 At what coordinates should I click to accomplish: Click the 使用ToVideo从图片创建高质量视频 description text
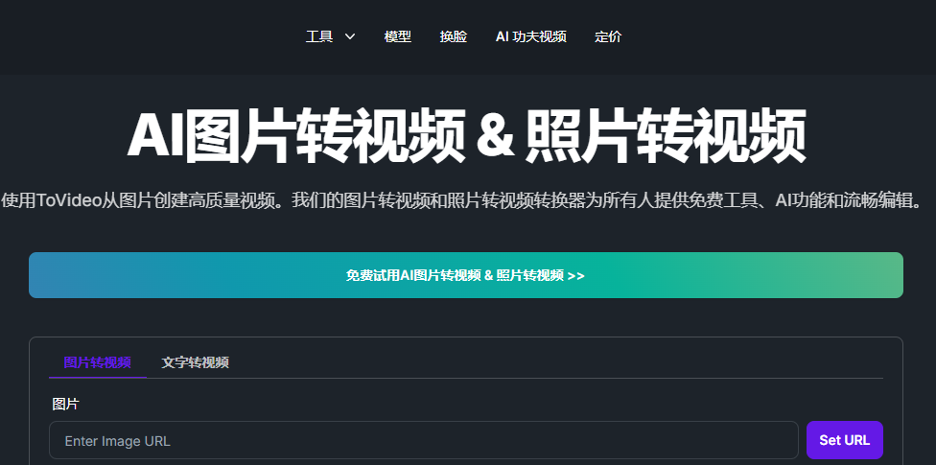[461, 200]
